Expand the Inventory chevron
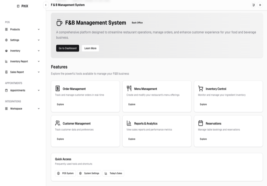This screenshot has height=186, width=267. tap(39, 51)
